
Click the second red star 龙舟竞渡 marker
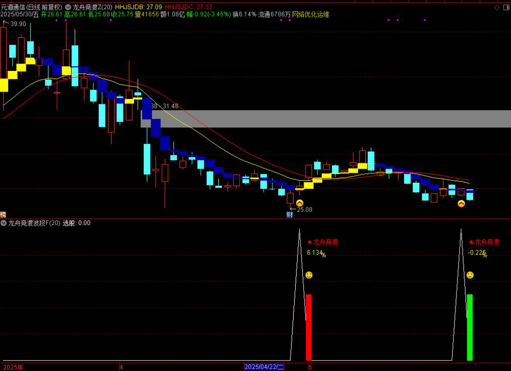471,242
